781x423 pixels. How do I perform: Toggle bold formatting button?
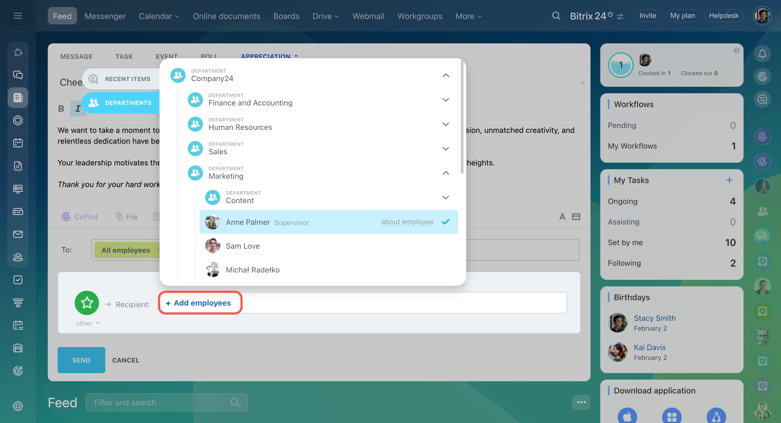point(61,108)
